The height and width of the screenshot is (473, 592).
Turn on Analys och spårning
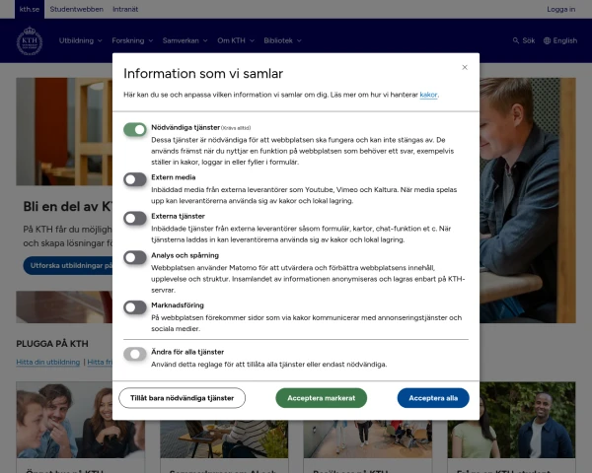135,256
